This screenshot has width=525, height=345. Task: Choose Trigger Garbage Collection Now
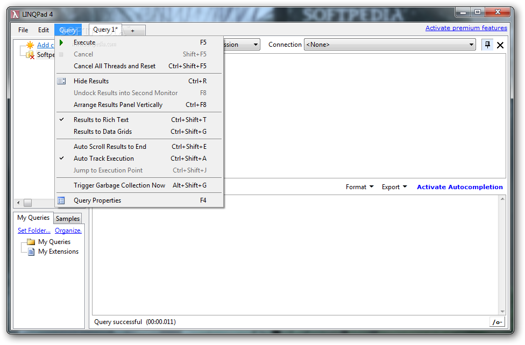click(139, 185)
